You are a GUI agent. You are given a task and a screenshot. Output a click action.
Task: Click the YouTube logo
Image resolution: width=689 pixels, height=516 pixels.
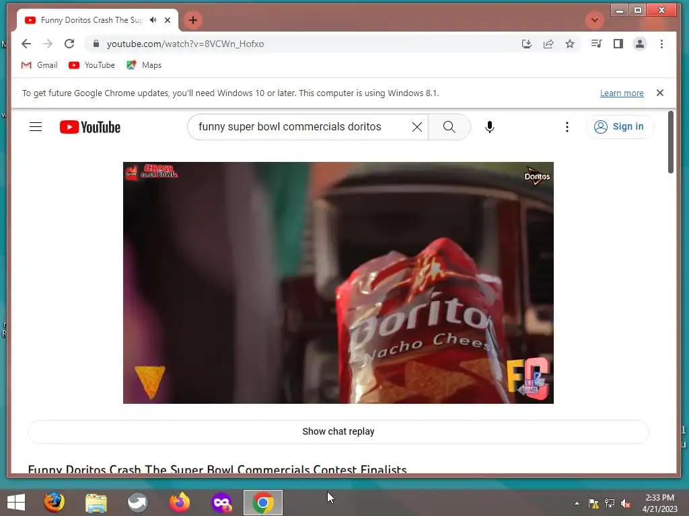point(90,127)
